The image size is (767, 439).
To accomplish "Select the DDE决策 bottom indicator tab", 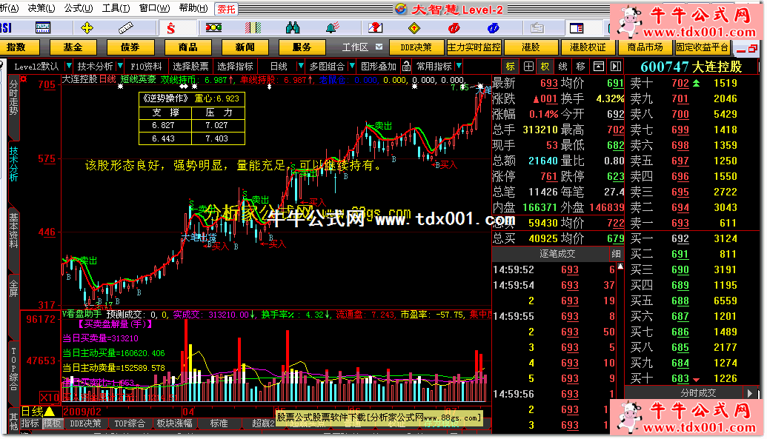I will point(86,423).
